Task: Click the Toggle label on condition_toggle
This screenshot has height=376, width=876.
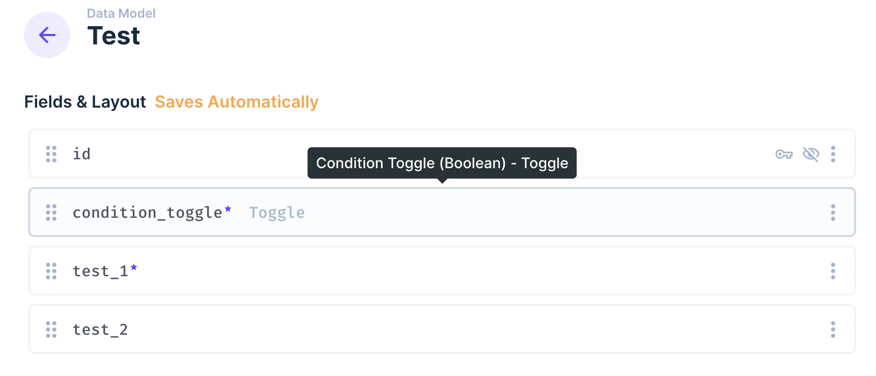Action: (x=276, y=212)
